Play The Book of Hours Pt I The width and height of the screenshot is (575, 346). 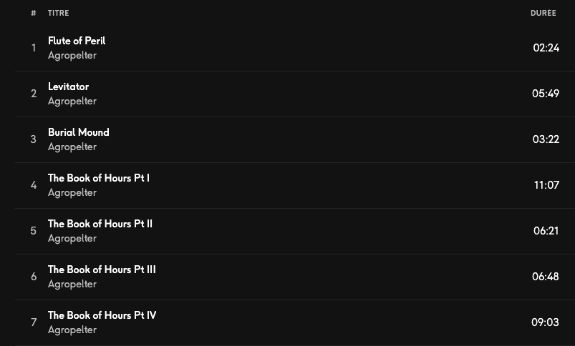tap(99, 178)
